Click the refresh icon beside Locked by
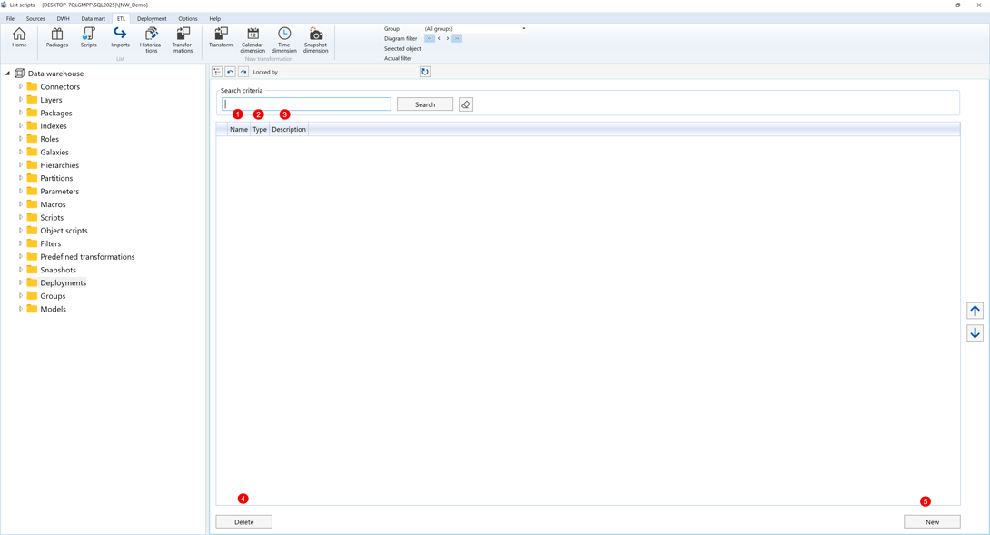Screen dimensions: 990x535 pyautogui.click(x=425, y=72)
